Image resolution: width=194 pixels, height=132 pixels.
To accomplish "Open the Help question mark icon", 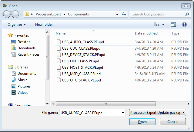I will point(184,25).
